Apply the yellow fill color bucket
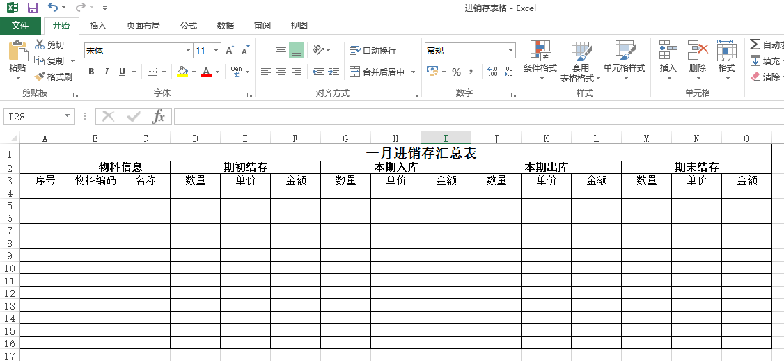 pyautogui.click(x=182, y=72)
